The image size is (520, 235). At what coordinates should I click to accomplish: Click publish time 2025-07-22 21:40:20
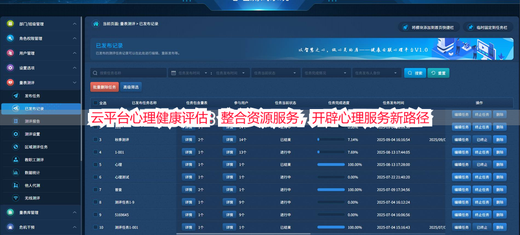click(393, 177)
